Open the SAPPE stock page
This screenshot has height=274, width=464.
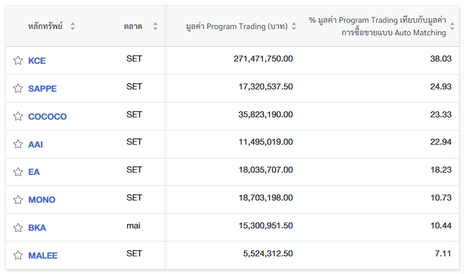[x=42, y=88]
